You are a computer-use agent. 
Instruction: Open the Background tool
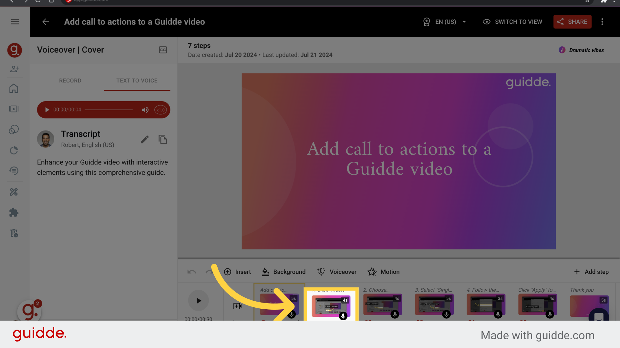tap(284, 272)
